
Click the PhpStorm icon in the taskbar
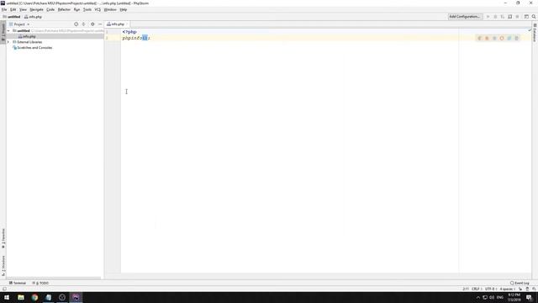76,297
